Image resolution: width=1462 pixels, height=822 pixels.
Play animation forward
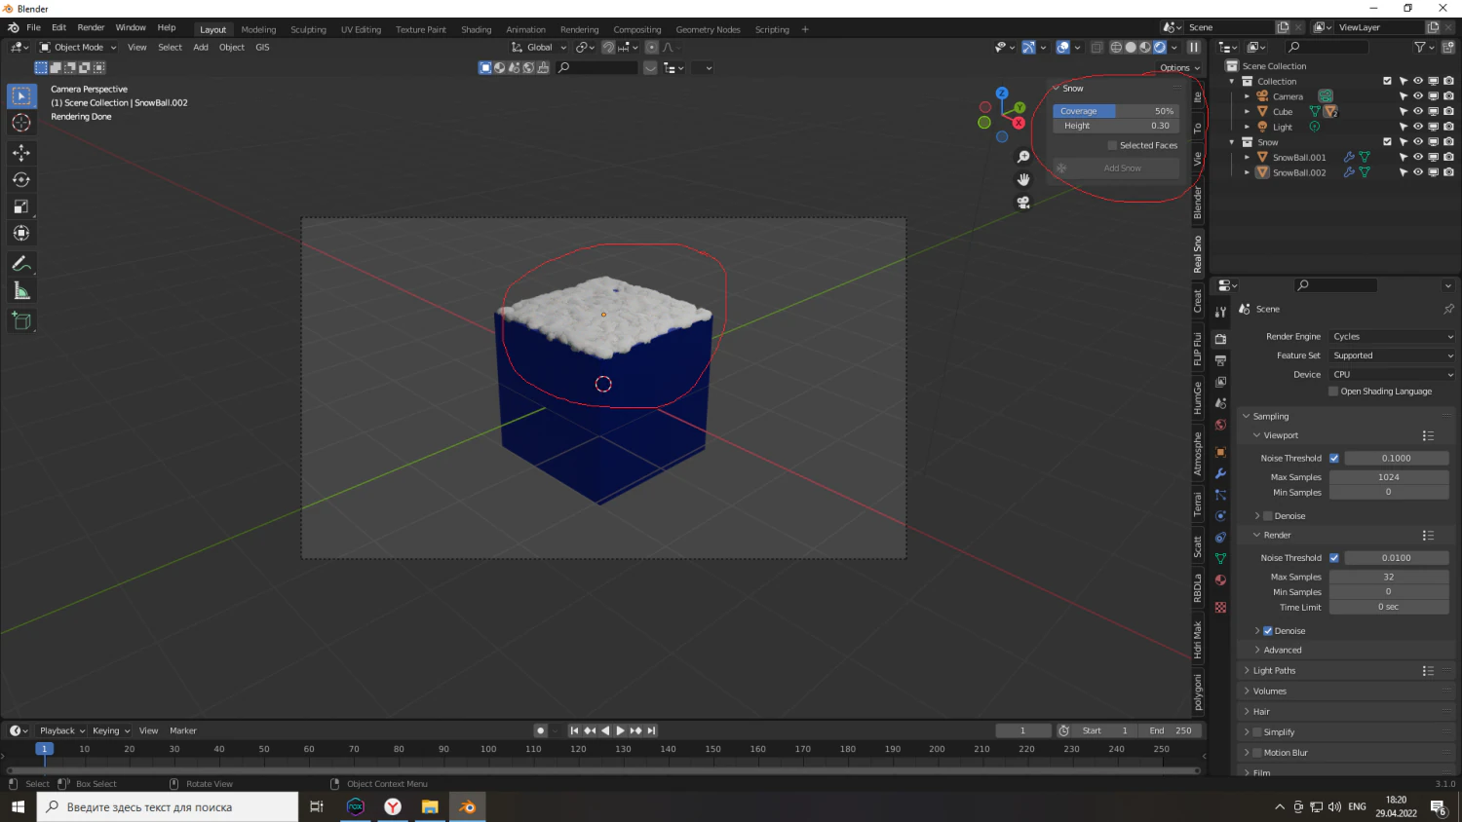coord(620,730)
